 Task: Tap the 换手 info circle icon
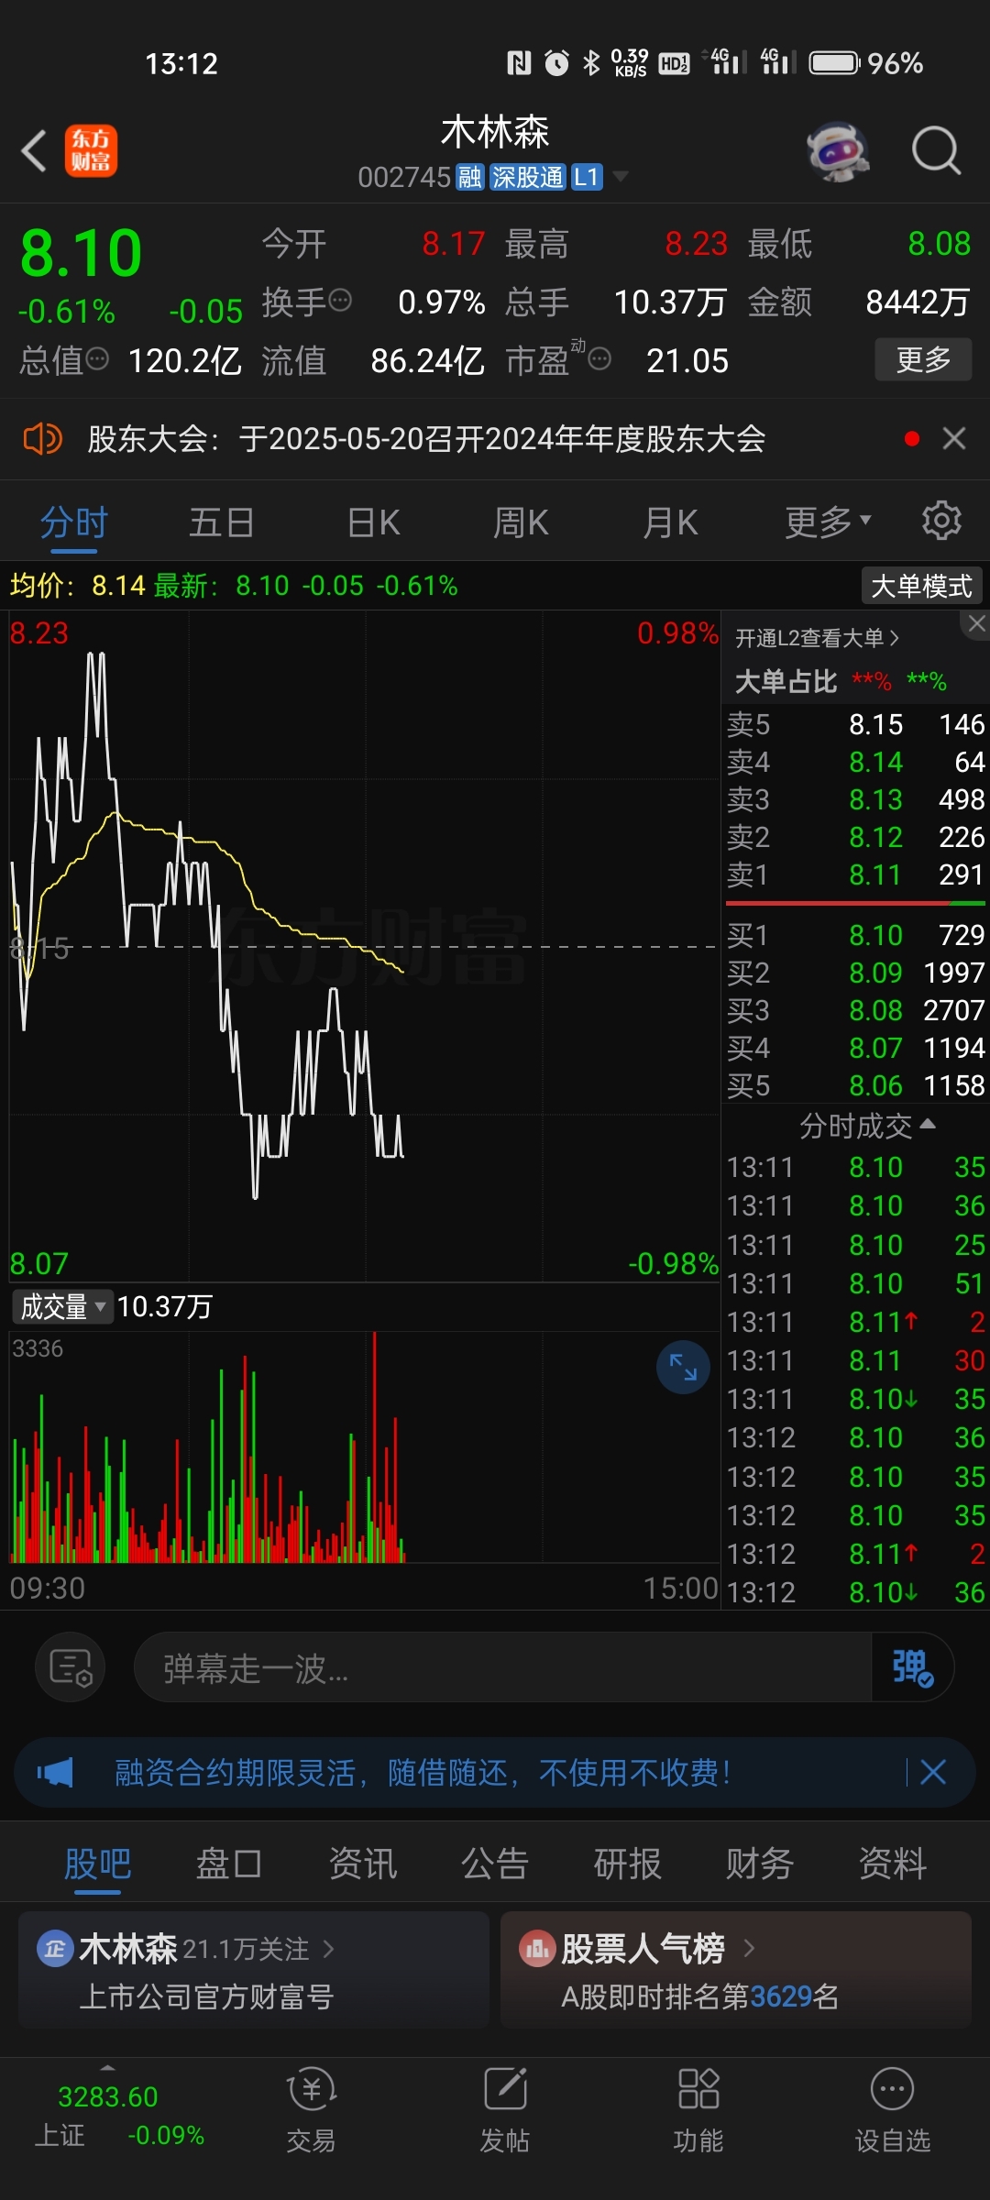(x=340, y=300)
